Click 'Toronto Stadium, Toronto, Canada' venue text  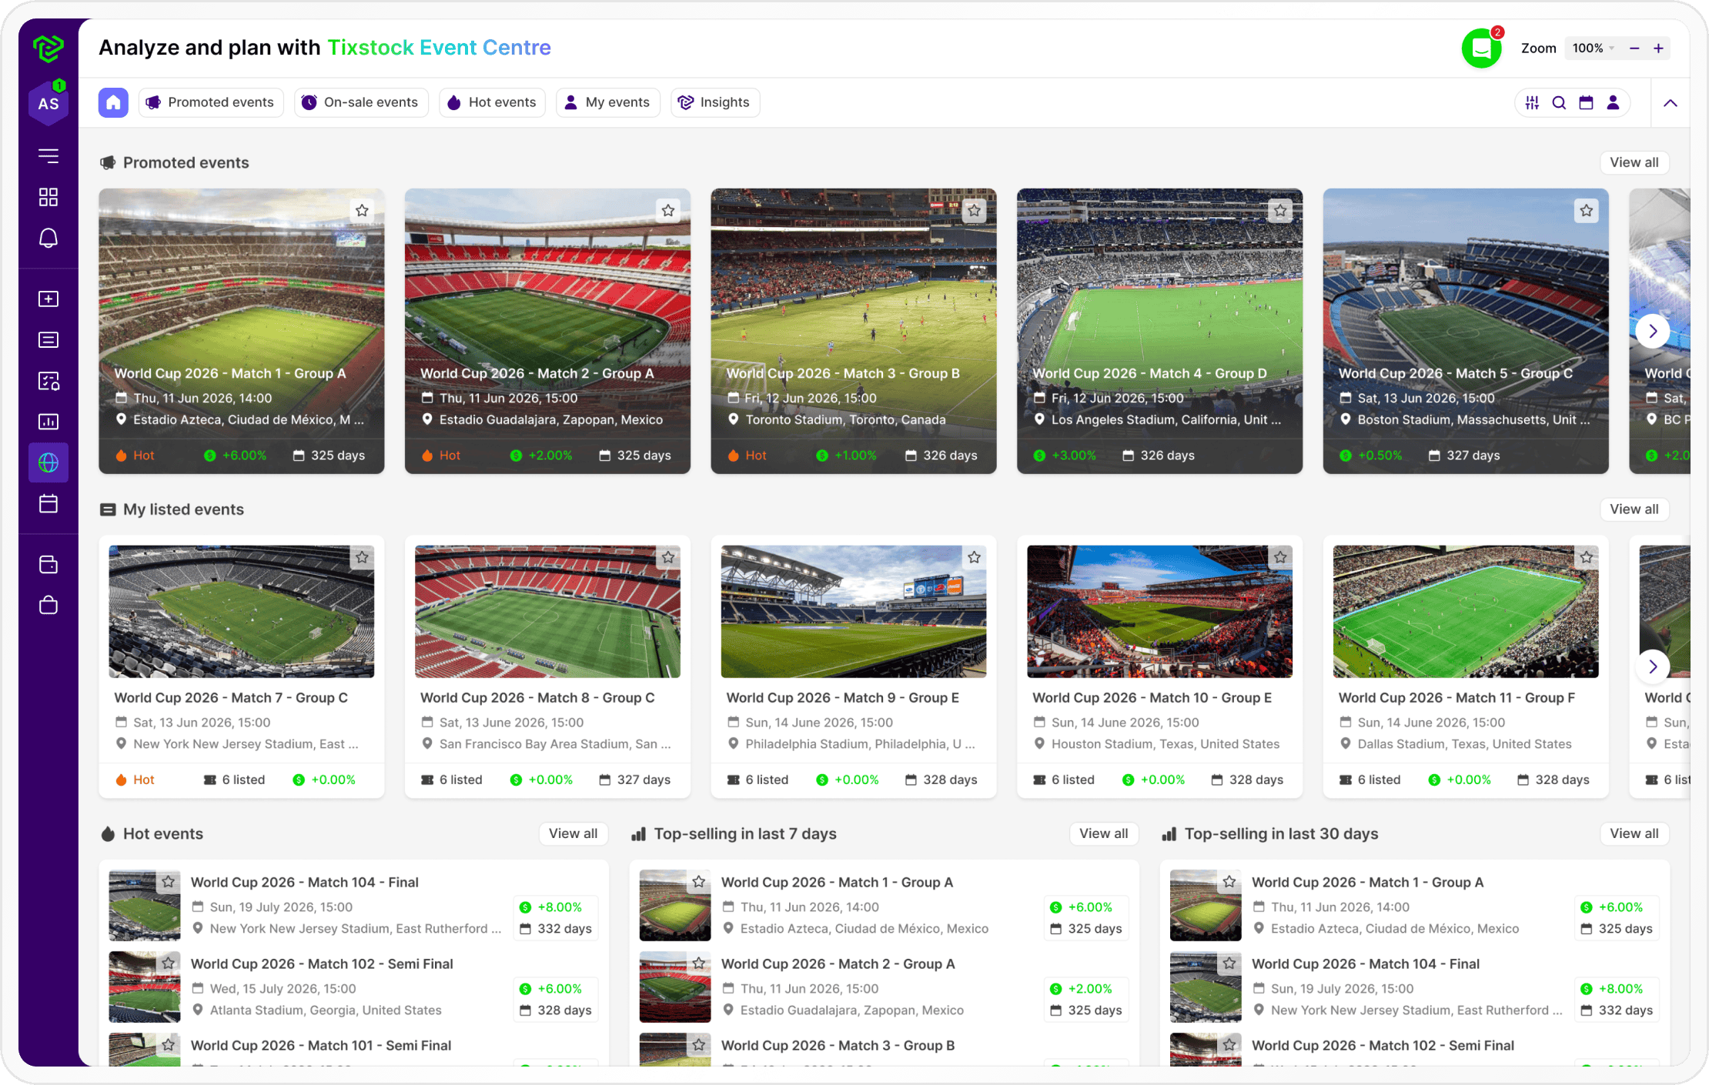[845, 419]
